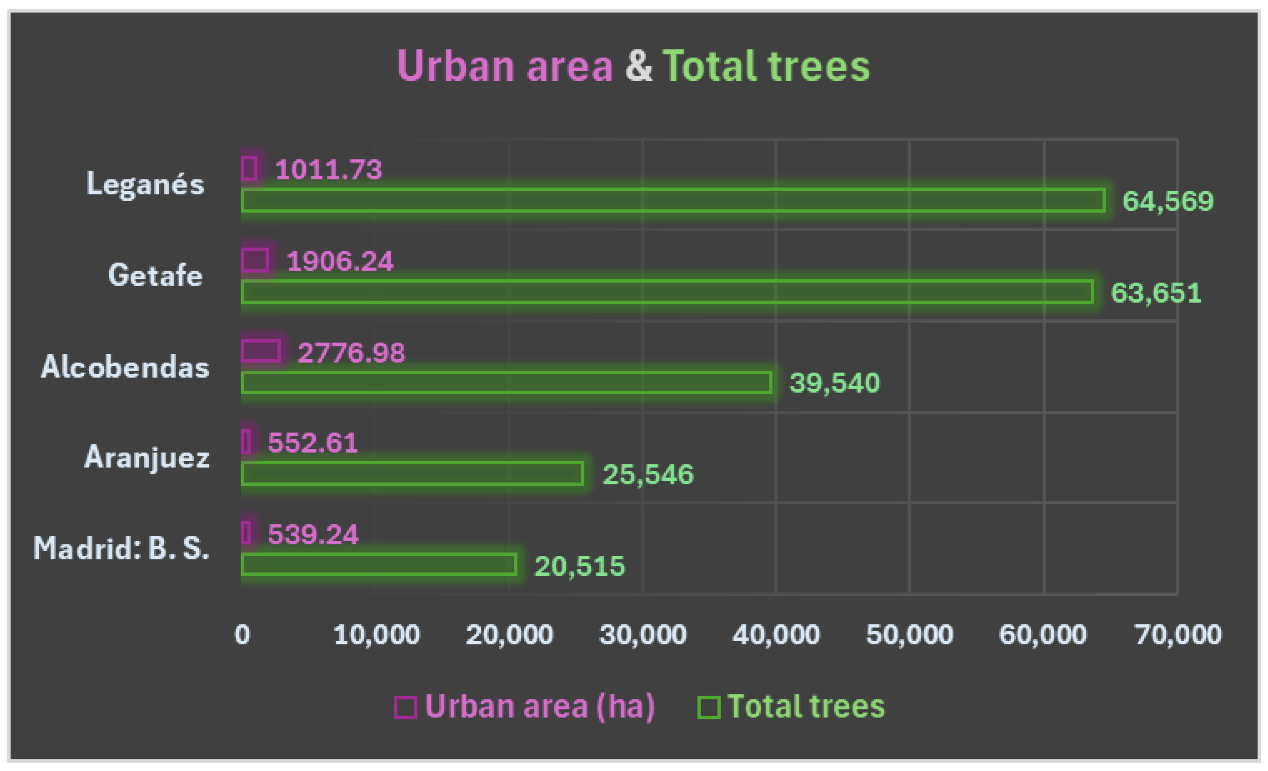
Task: Select the 20,515 data label
Action: [579, 566]
